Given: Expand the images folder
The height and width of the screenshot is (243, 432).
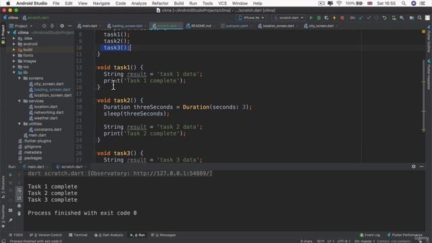Looking at the screenshot, I should [x=14, y=61].
